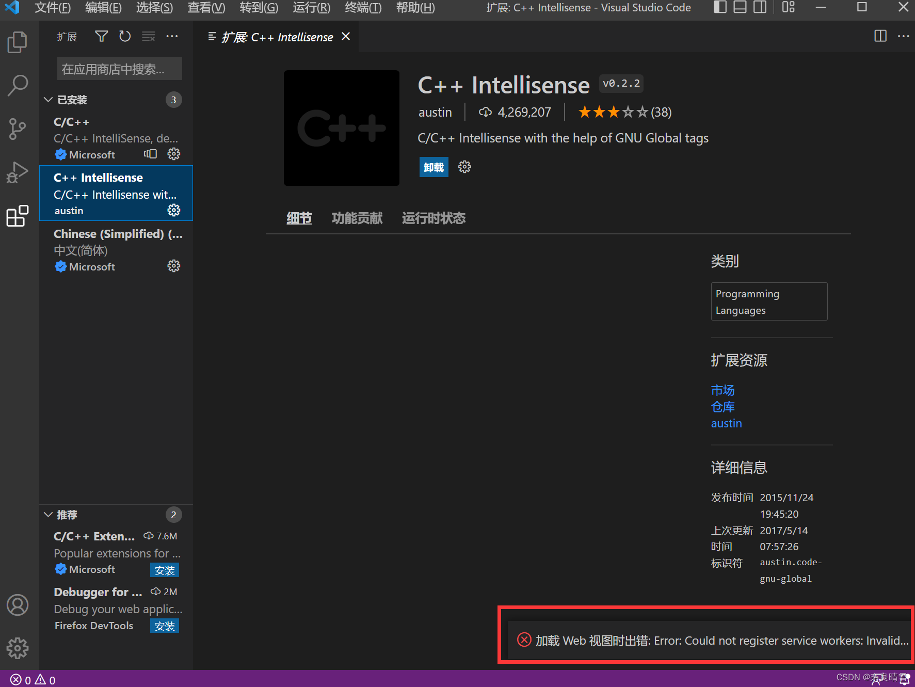The image size is (915, 687).
Task: Toggle the primary sidebar visibility
Action: pyautogui.click(x=719, y=7)
